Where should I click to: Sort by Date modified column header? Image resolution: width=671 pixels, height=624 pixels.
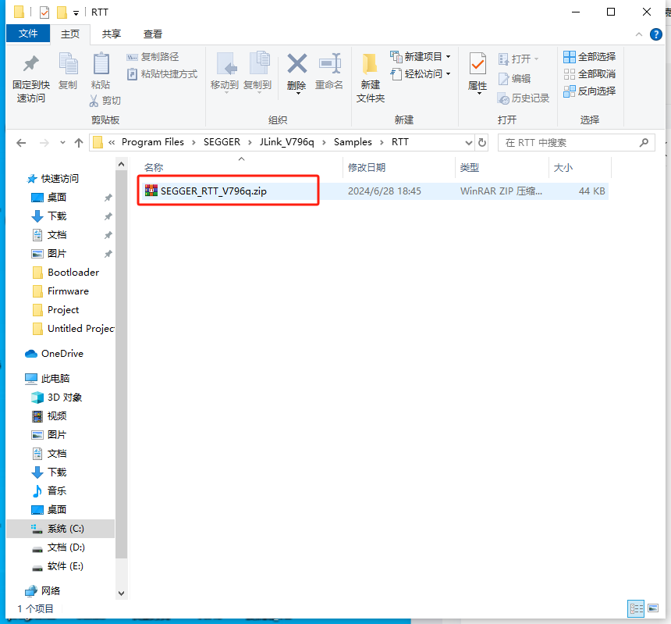399,167
